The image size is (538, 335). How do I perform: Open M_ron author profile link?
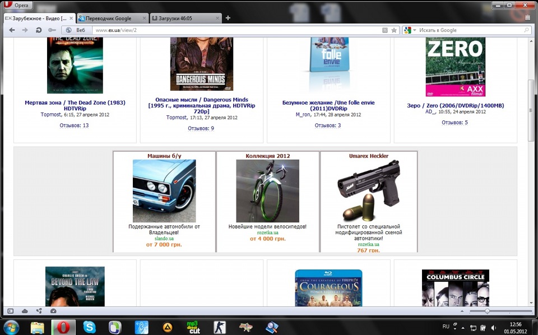[x=303, y=114]
